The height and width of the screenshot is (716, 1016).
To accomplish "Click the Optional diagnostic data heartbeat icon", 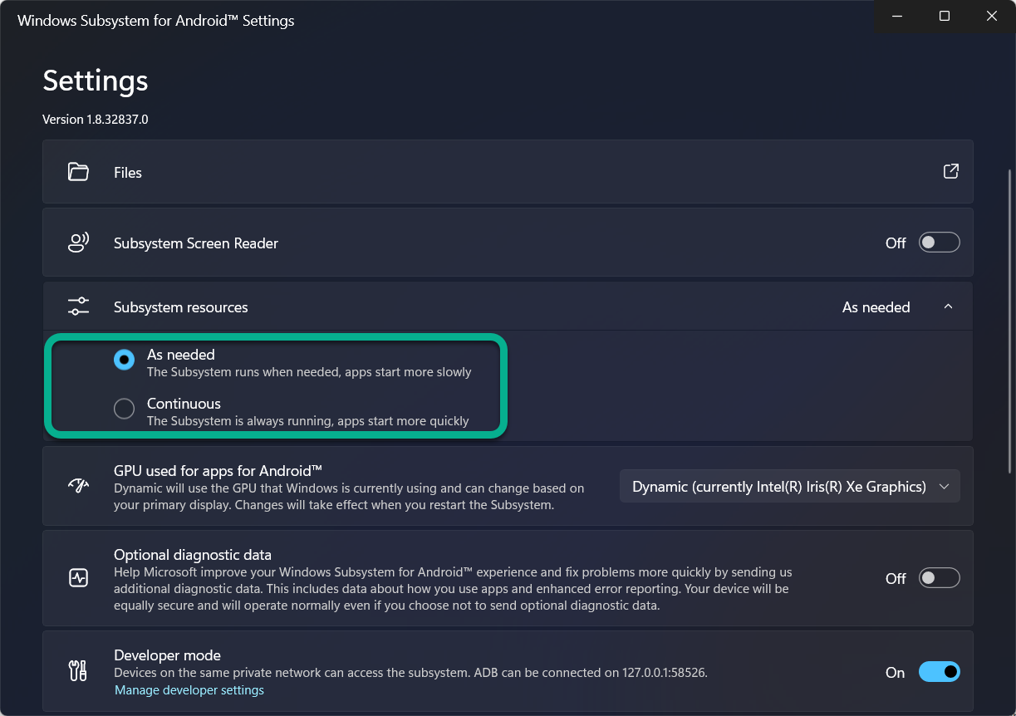I will click(x=78, y=578).
